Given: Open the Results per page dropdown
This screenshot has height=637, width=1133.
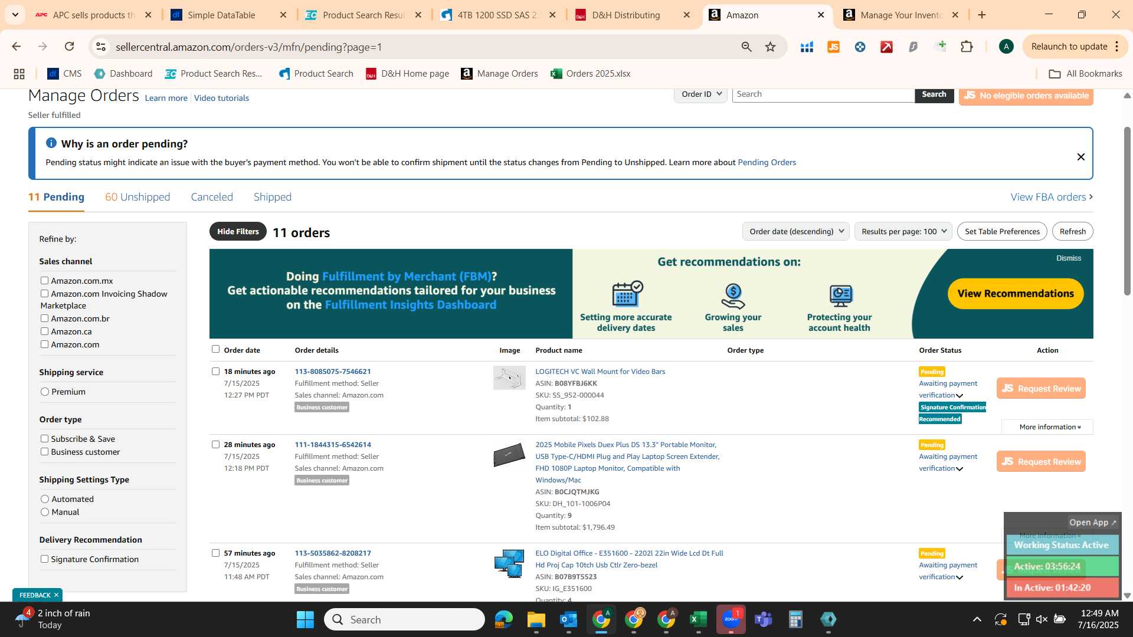Looking at the screenshot, I should pos(903,231).
